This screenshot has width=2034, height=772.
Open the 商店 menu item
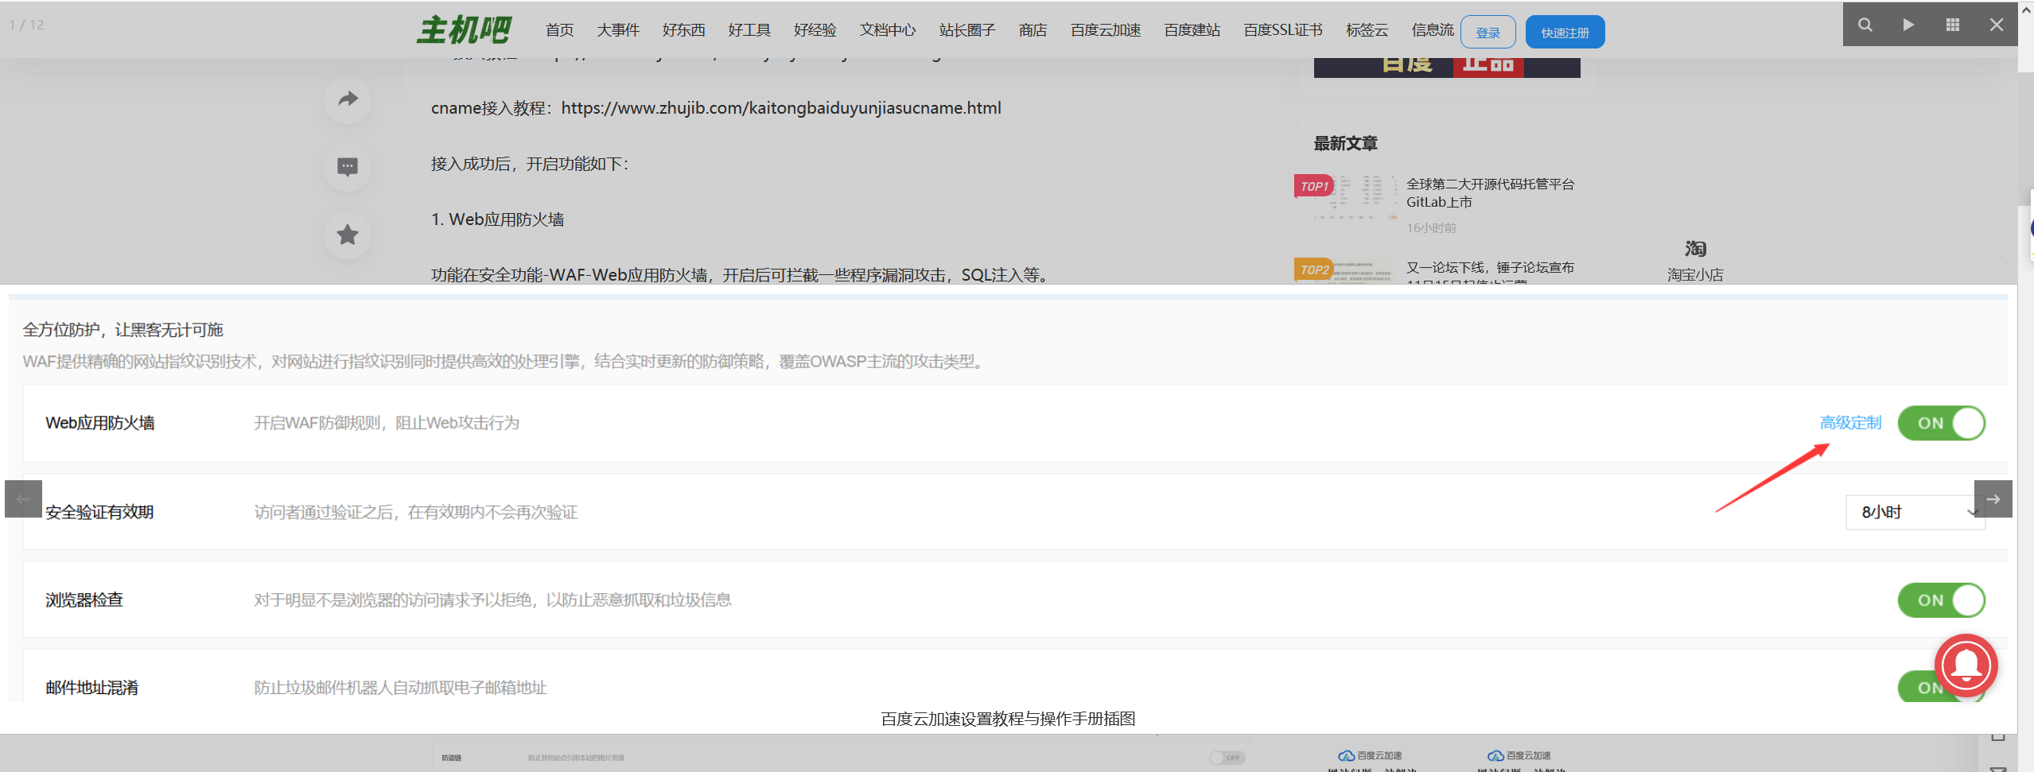[x=1033, y=30]
